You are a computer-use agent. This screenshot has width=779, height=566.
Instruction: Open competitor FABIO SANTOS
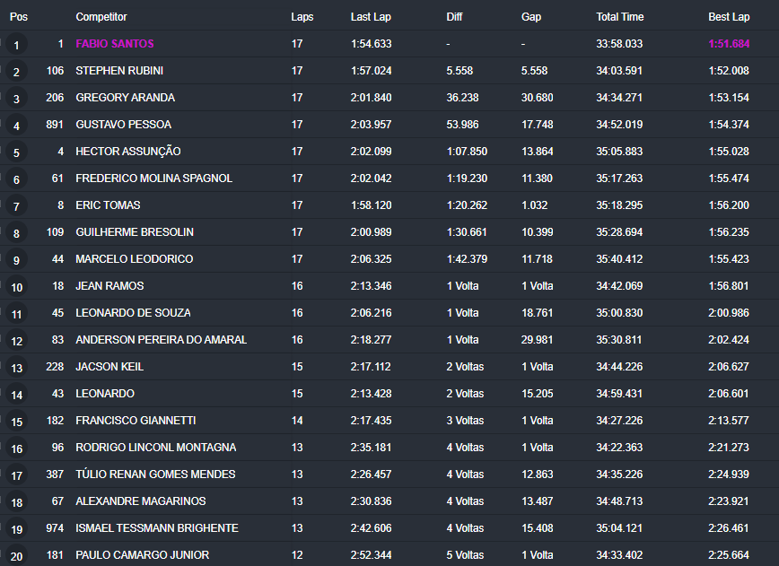tap(115, 44)
